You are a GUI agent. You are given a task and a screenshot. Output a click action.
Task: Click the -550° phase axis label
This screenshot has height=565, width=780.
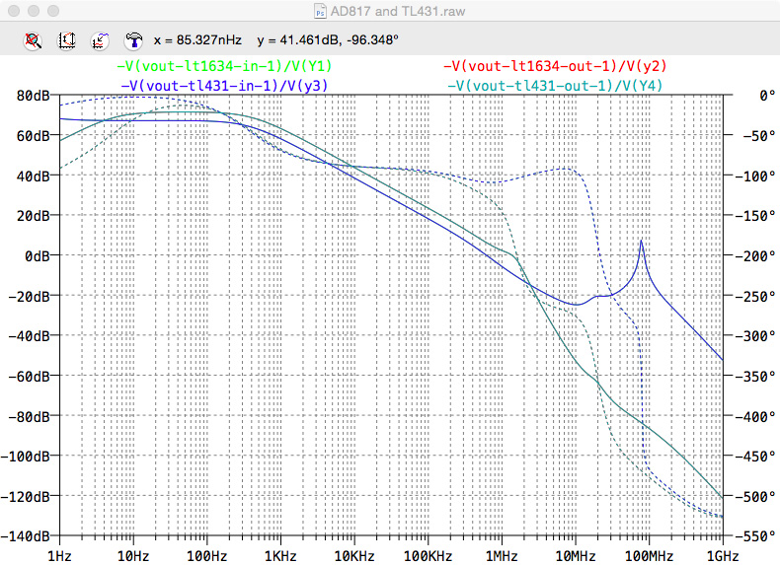755,536
